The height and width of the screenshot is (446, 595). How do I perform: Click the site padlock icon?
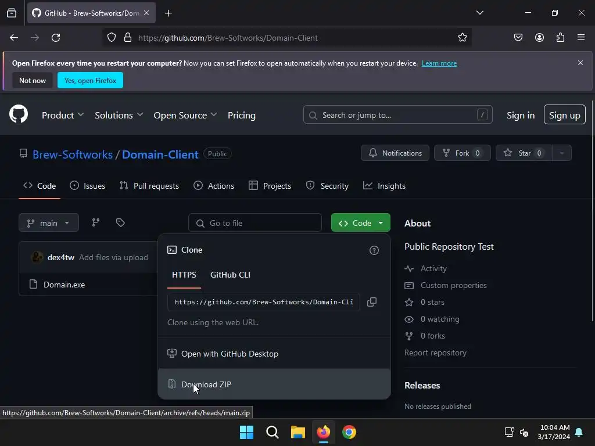pos(128,38)
